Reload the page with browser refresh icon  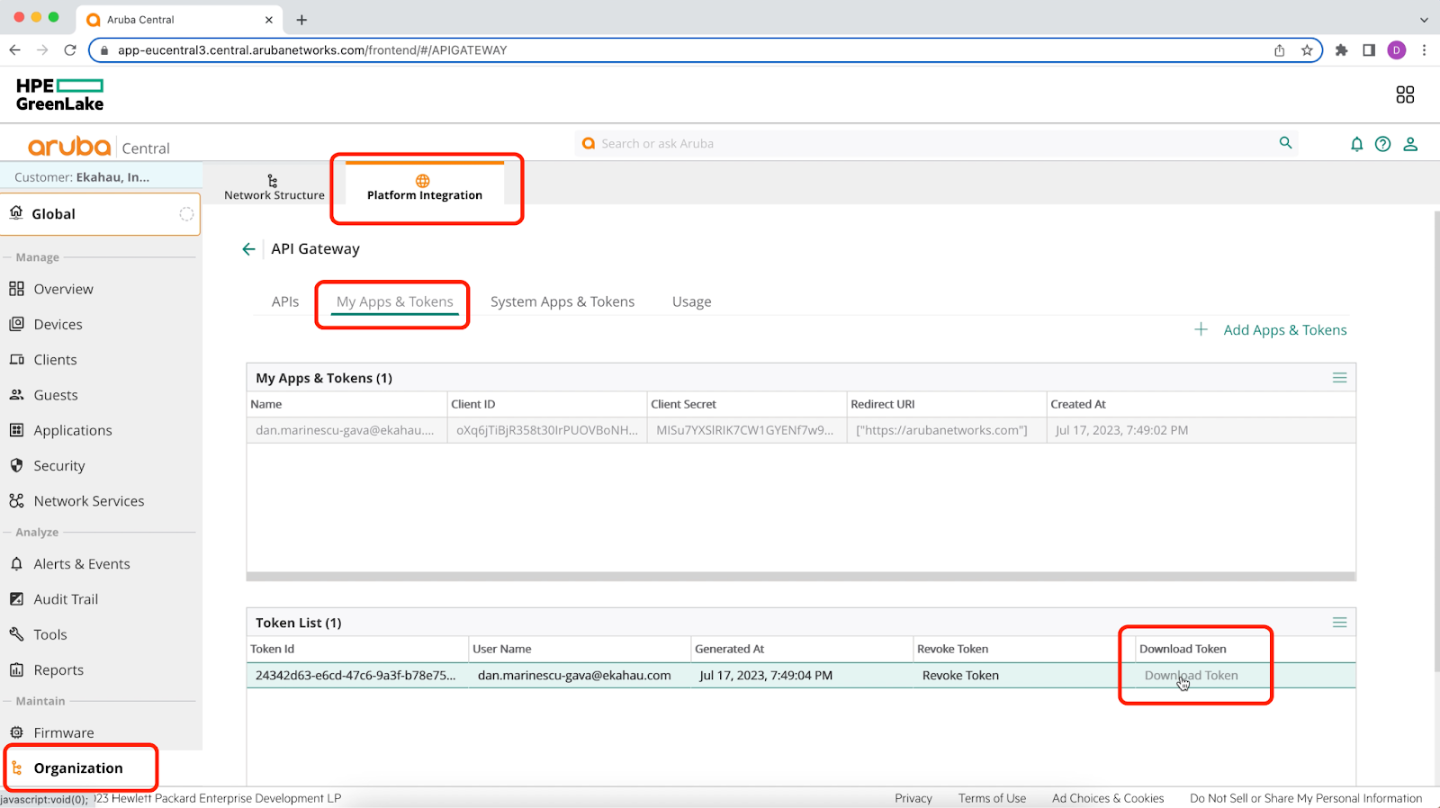tap(70, 50)
